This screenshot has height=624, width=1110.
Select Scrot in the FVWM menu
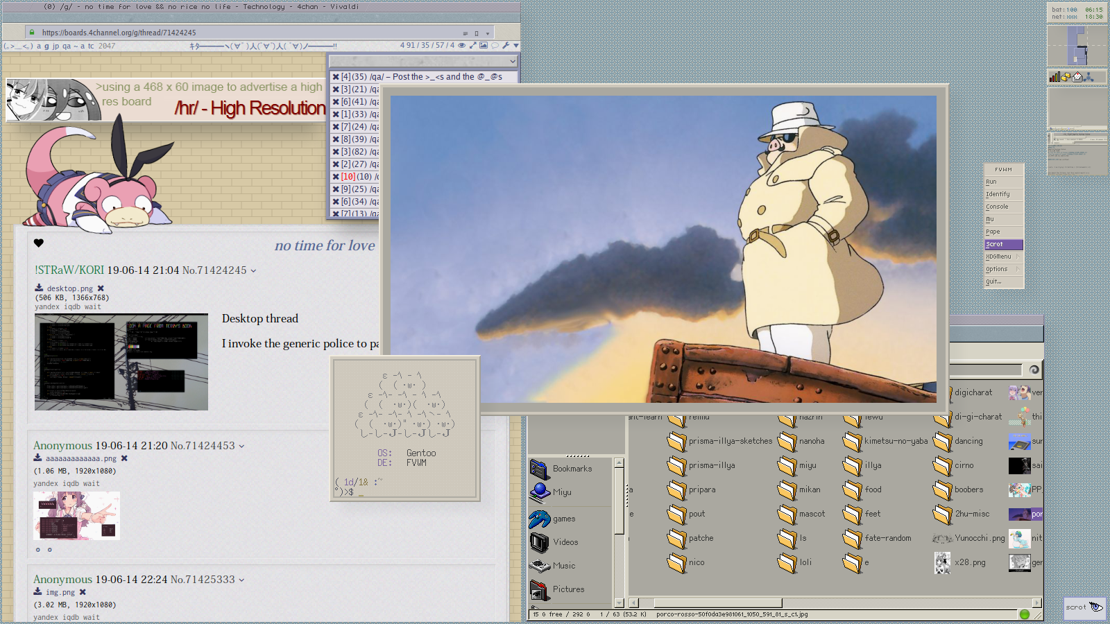coord(1002,244)
